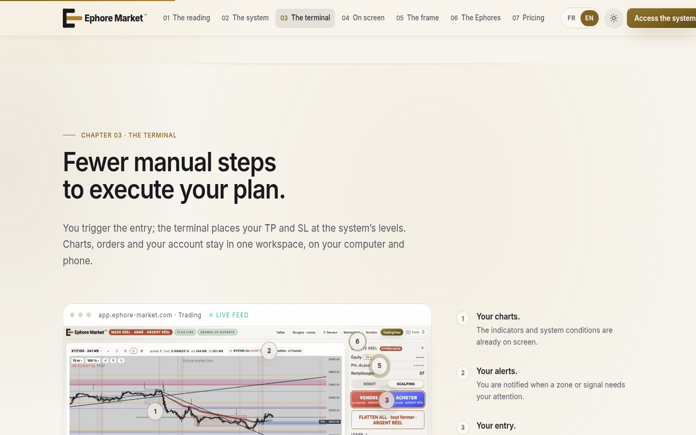Open 05 The frame section

[x=418, y=18]
